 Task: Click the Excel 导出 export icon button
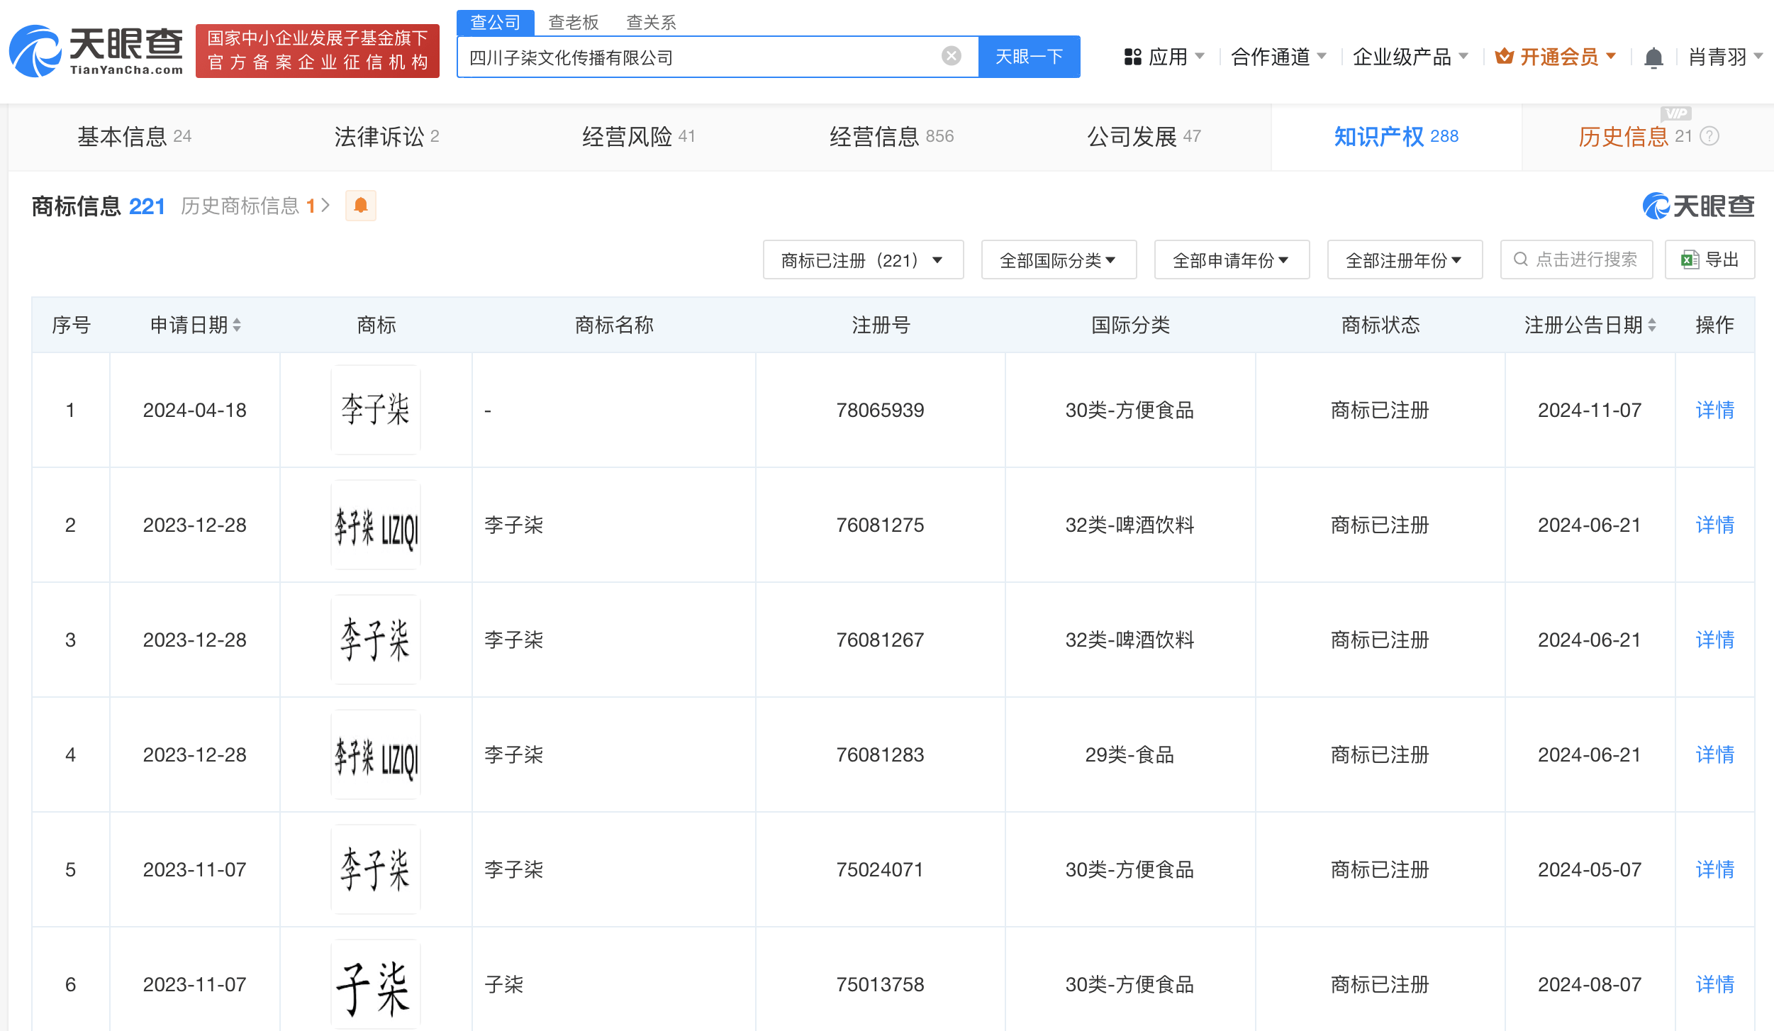(x=1709, y=260)
